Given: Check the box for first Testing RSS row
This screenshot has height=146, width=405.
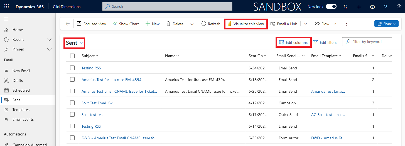Looking at the screenshot, I should pos(72,68).
